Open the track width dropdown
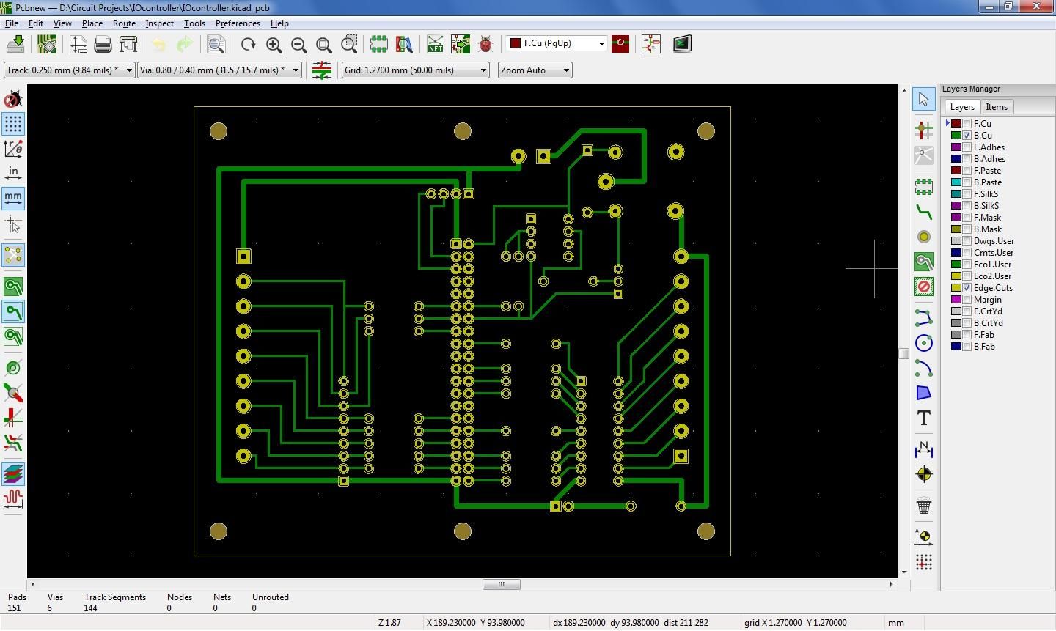1056x631 pixels. coord(131,70)
